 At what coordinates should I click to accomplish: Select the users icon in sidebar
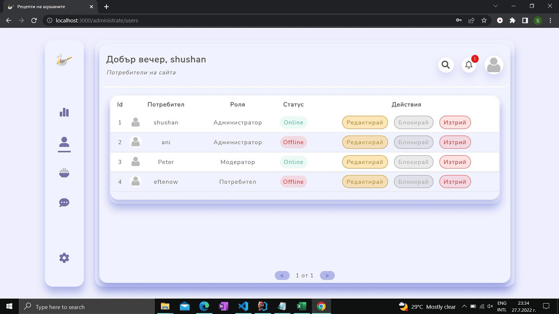pos(64,142)
